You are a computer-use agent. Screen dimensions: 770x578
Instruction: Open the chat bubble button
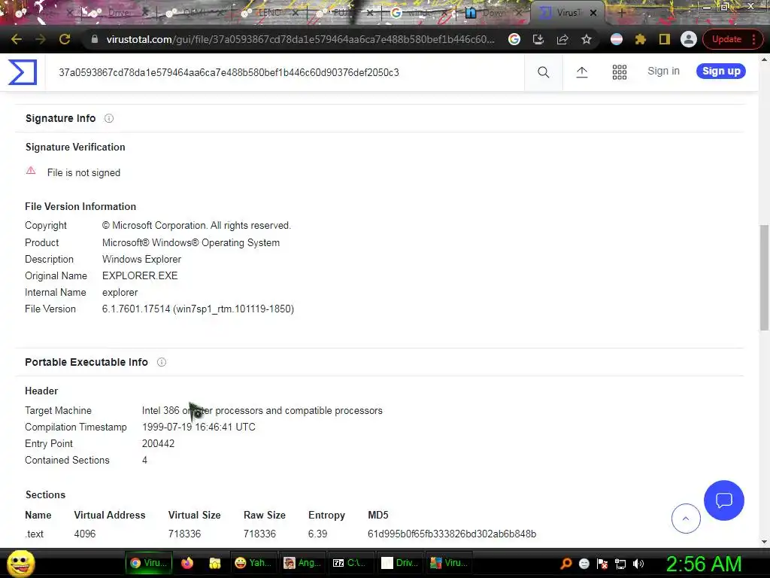[724, 500]
